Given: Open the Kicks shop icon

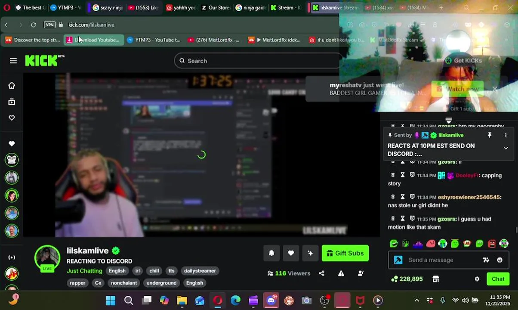Looking at the screenshot, I should pos(435,279).
